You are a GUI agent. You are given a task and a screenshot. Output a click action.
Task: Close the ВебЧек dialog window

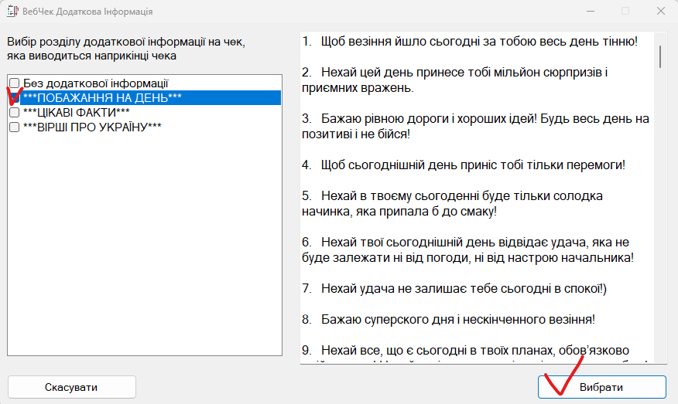659,12
